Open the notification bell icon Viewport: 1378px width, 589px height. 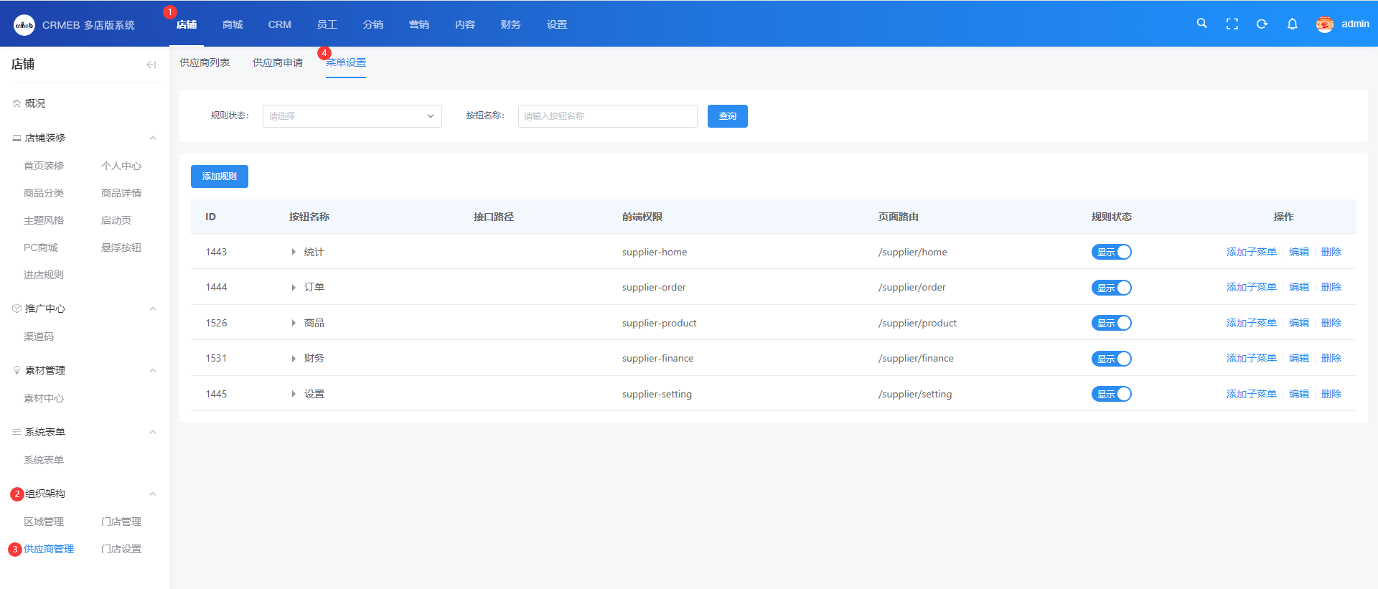click(1292, 24)
